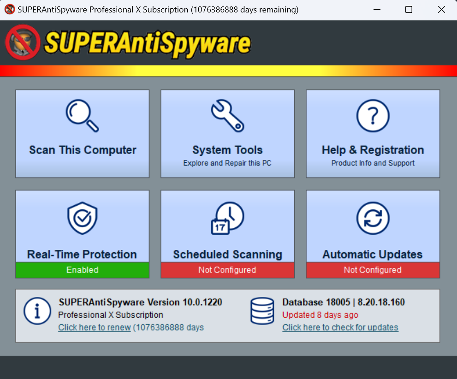The image size is (457, 379).
Task: Click the version info 'i' icon
Action: 37,311
